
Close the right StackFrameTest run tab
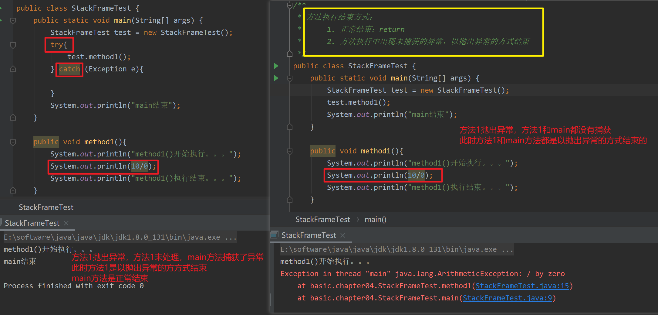tap(343, 235)
